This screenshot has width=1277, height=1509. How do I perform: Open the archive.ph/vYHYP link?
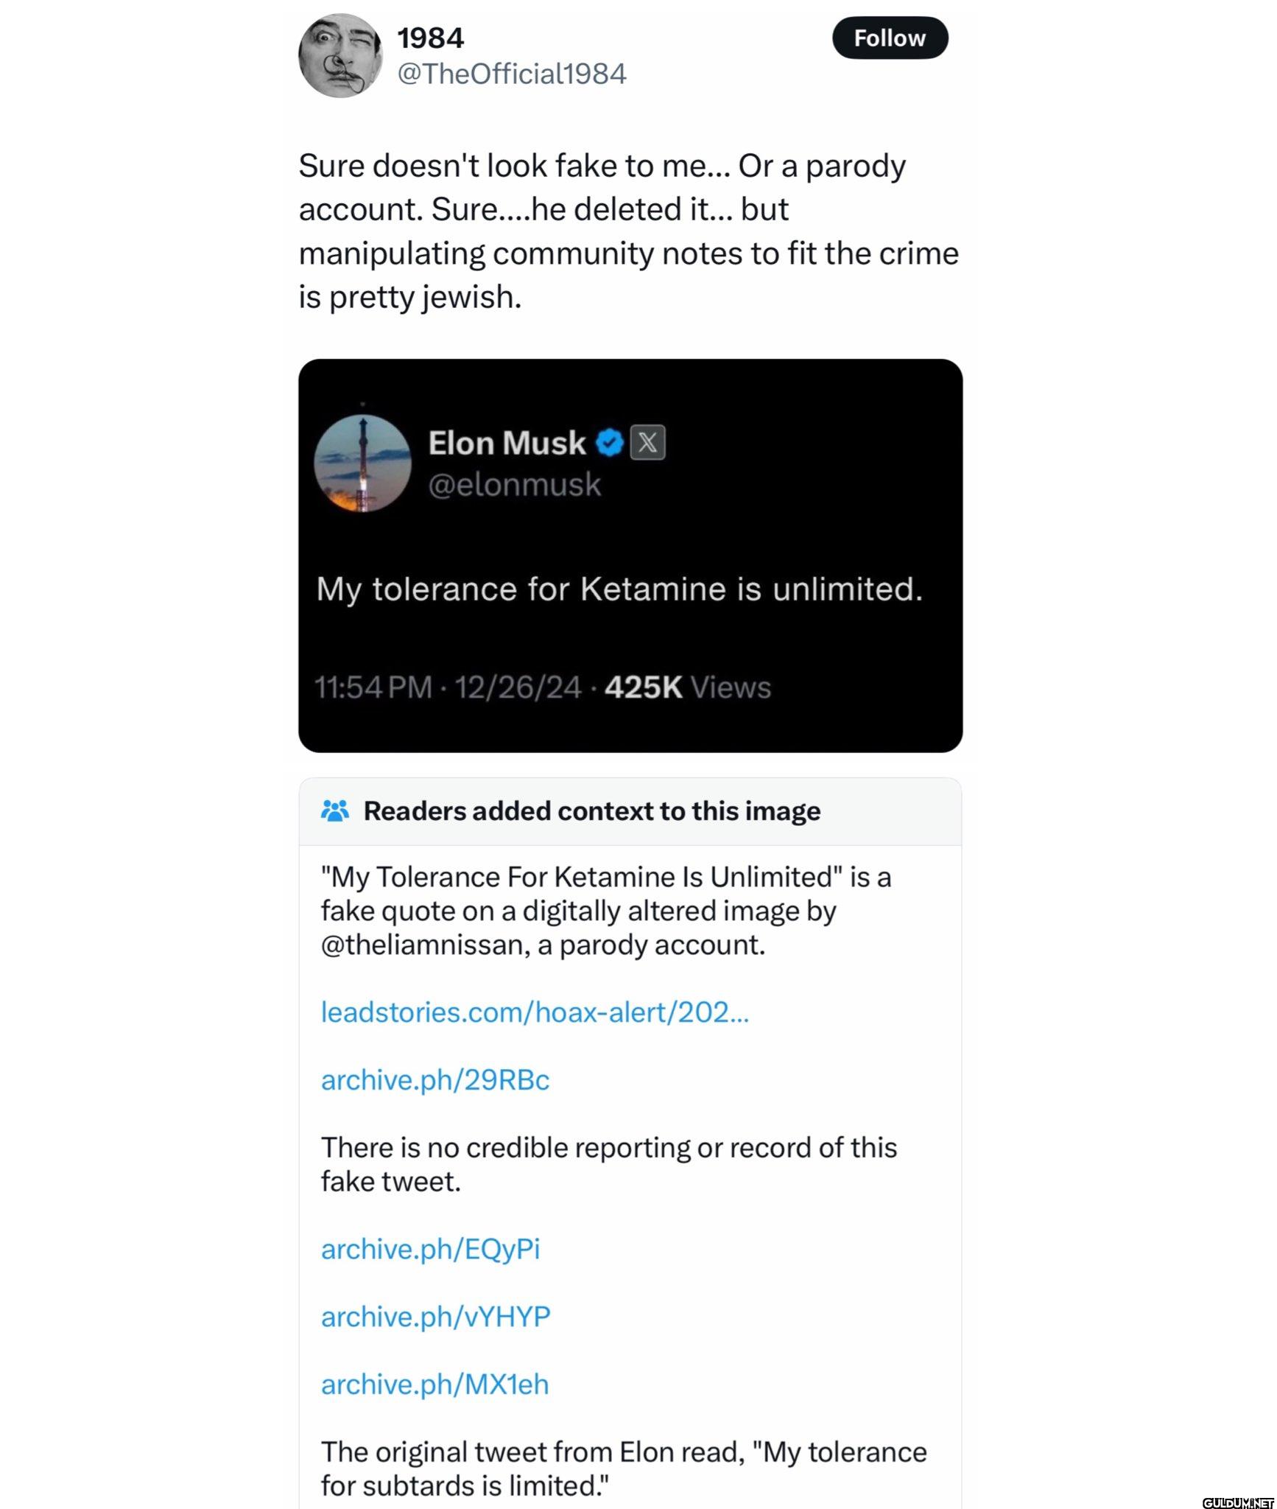tap(435, 1317)
